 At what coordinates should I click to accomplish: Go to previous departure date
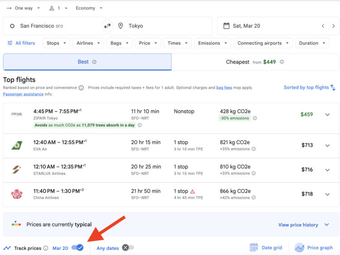(x=323, y=26)
